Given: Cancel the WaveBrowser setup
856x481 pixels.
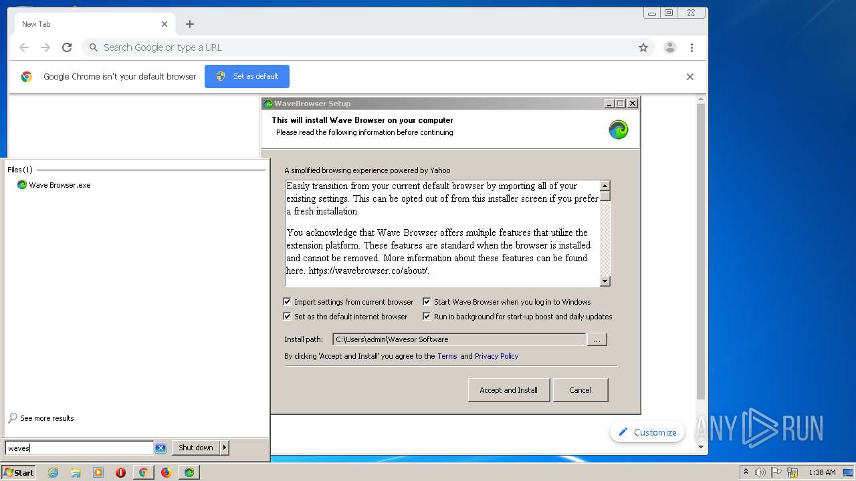Looking at the screenshot, I should click(x=580, y=390).
